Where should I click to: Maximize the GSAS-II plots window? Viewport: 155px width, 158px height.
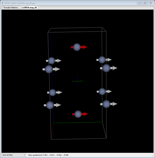(145, 3)
